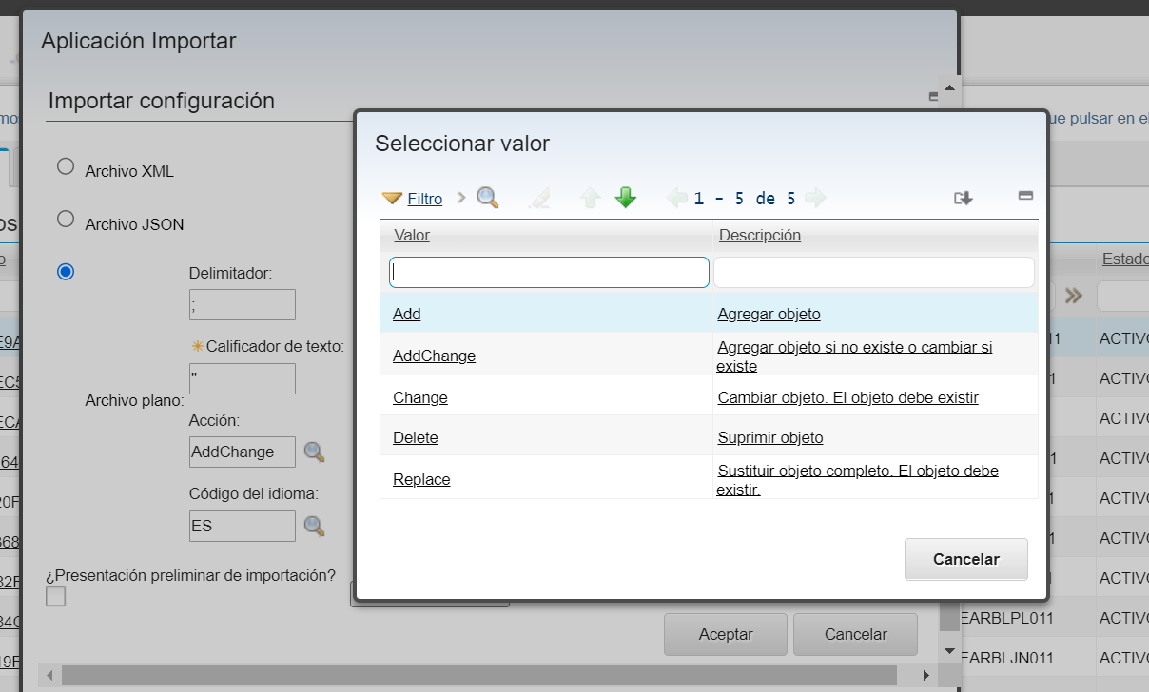Sort by the Descripción column header
This screenshot has height=692, width=1149.
tap(759, 235)
